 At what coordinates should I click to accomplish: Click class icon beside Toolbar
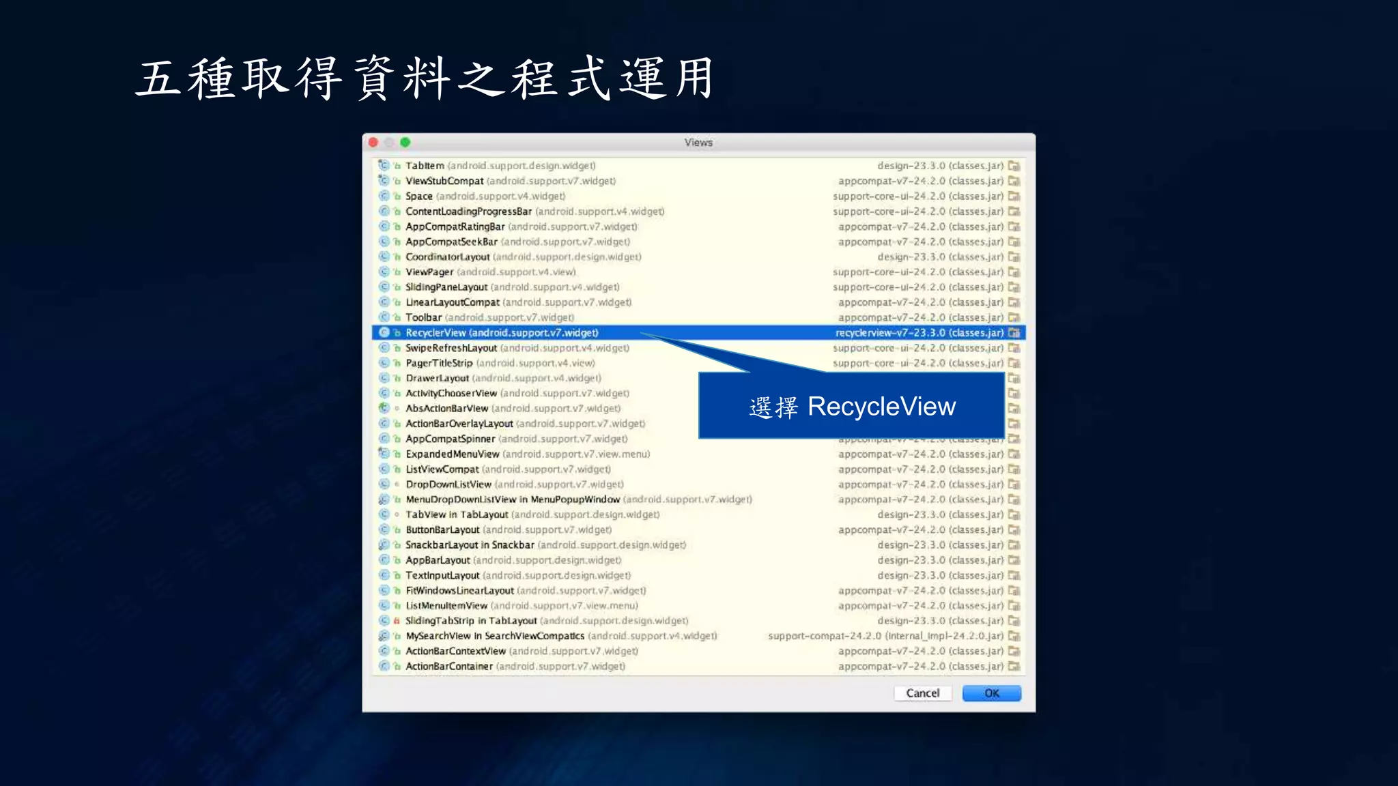[x=384, y=317]
